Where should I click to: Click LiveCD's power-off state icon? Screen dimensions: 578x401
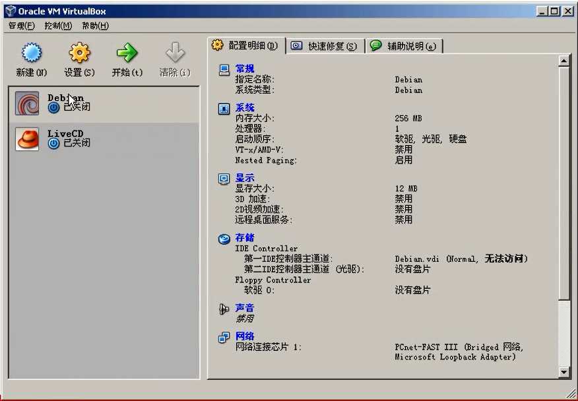tap(53, 143)
